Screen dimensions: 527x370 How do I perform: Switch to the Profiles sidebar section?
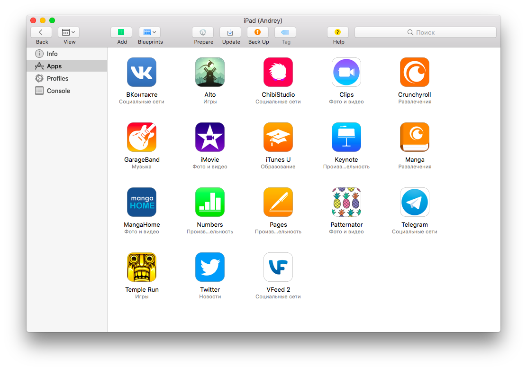(x=67, y=78)
